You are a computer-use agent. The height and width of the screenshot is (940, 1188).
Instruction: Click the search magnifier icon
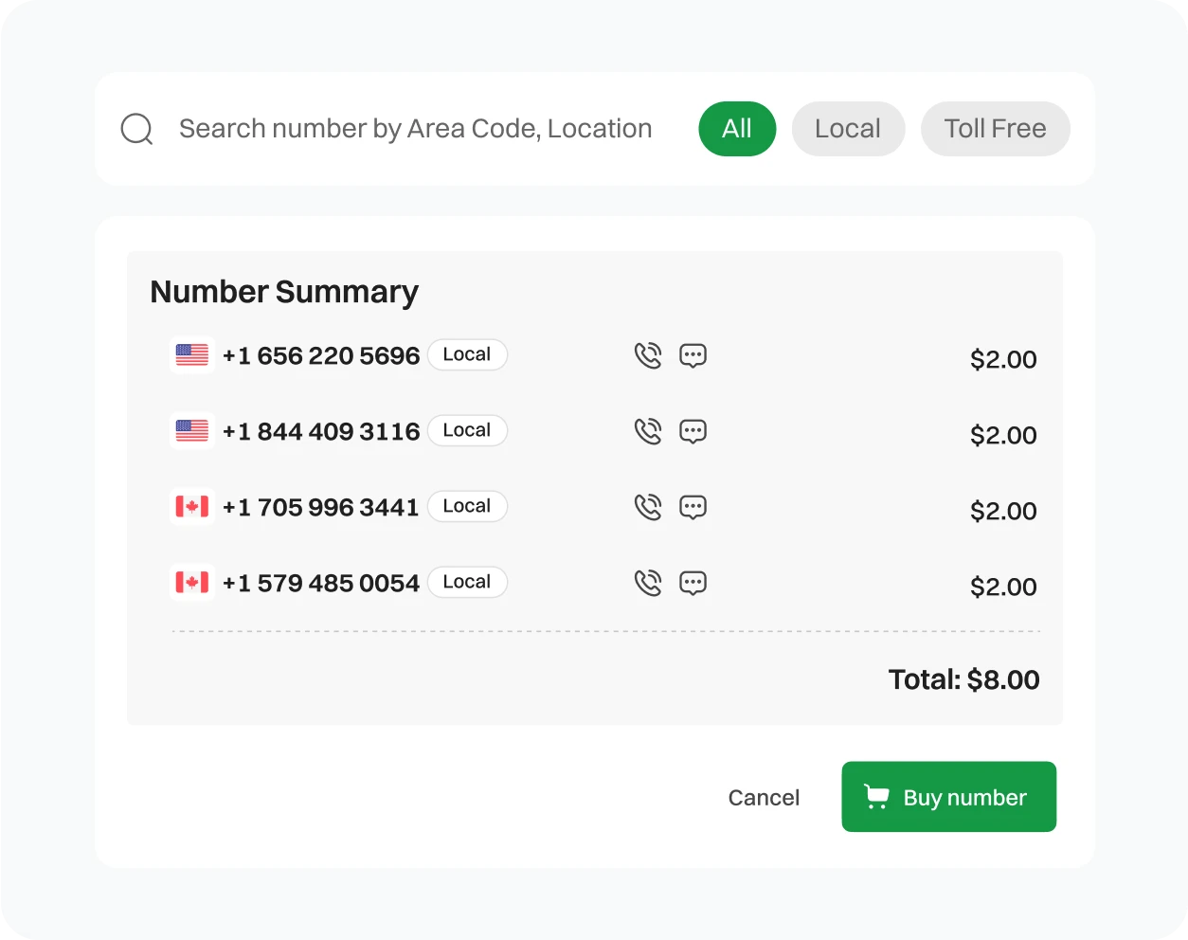[136, 128]
